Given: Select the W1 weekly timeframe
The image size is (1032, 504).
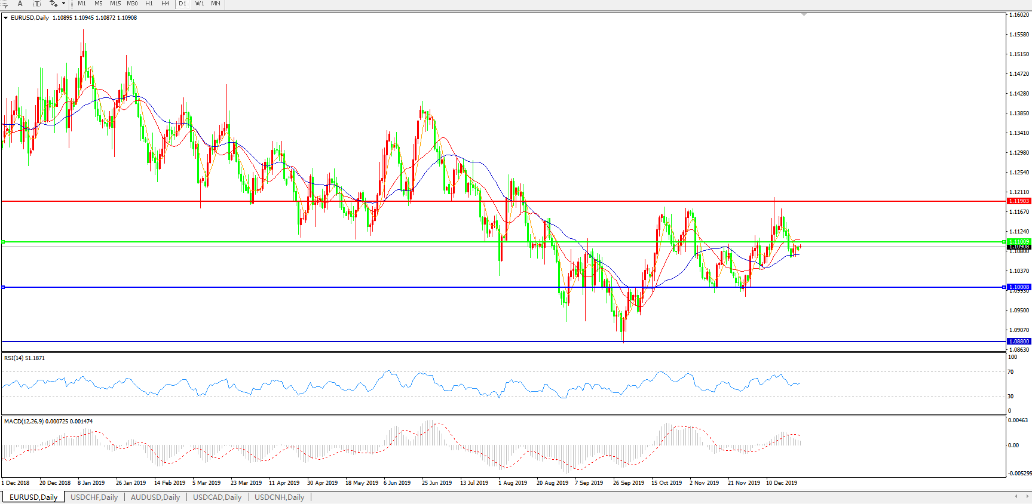Looking at the screenshot, I should 200,4.
